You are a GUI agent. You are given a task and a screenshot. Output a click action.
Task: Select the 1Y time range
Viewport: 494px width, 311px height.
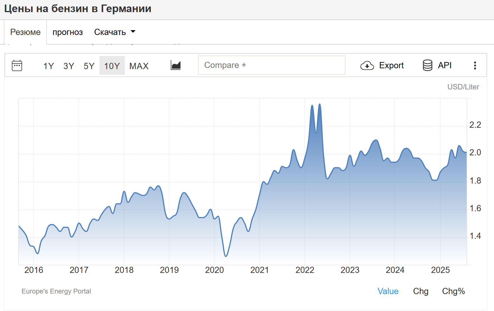[49, 66]
